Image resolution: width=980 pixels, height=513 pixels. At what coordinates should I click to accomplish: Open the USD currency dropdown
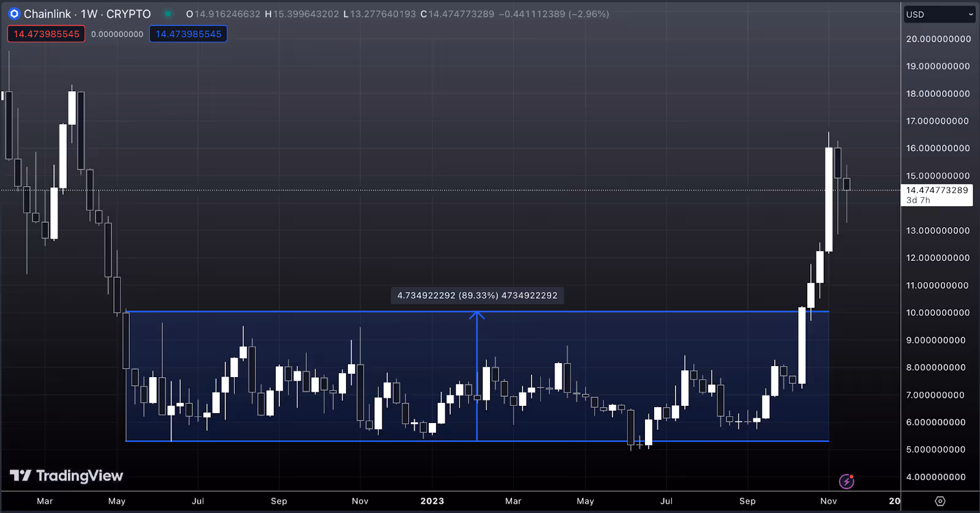tap(940, 14)
